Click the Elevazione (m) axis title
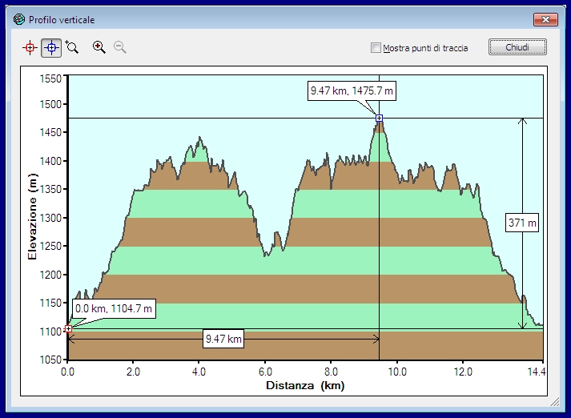 click(32, 216)
